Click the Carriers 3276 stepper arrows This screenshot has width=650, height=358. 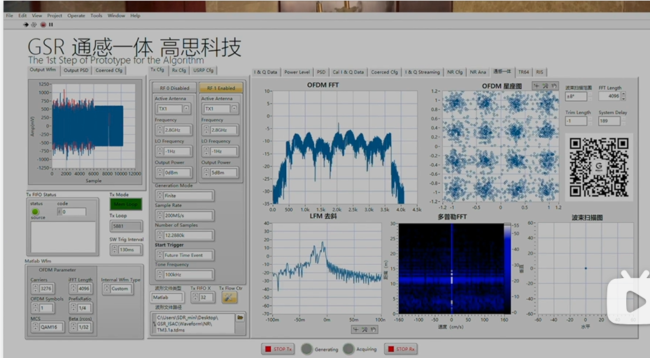[x=35, y=288]
